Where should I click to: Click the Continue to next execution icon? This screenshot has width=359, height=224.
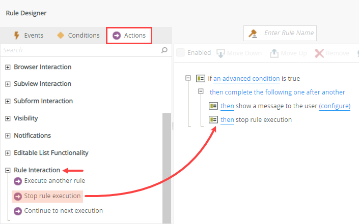click(x=18, y=211)
